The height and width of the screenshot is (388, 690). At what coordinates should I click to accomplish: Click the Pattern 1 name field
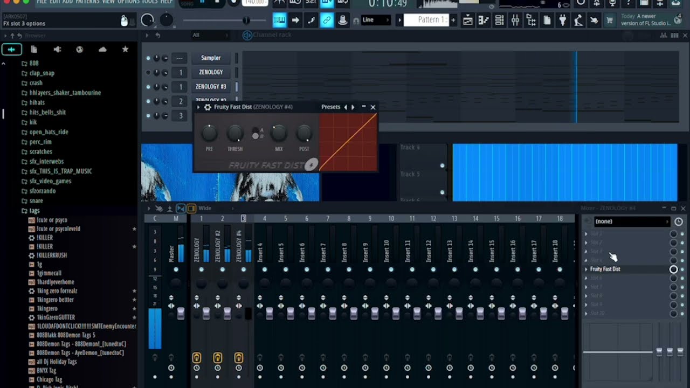pyautogui.click(x=426, y=20)
